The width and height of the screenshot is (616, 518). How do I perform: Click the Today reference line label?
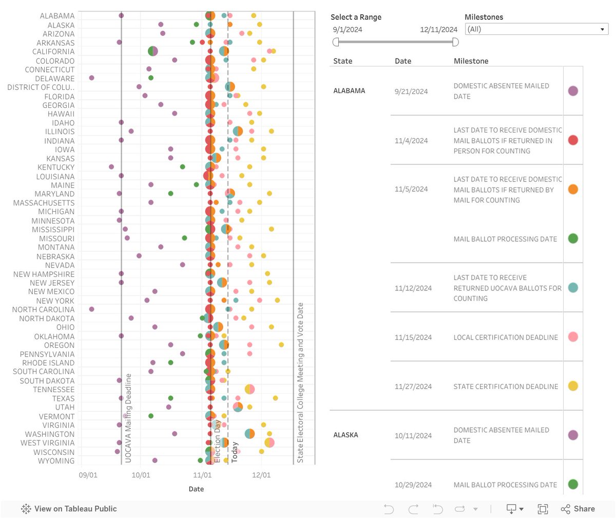point(235,453)
